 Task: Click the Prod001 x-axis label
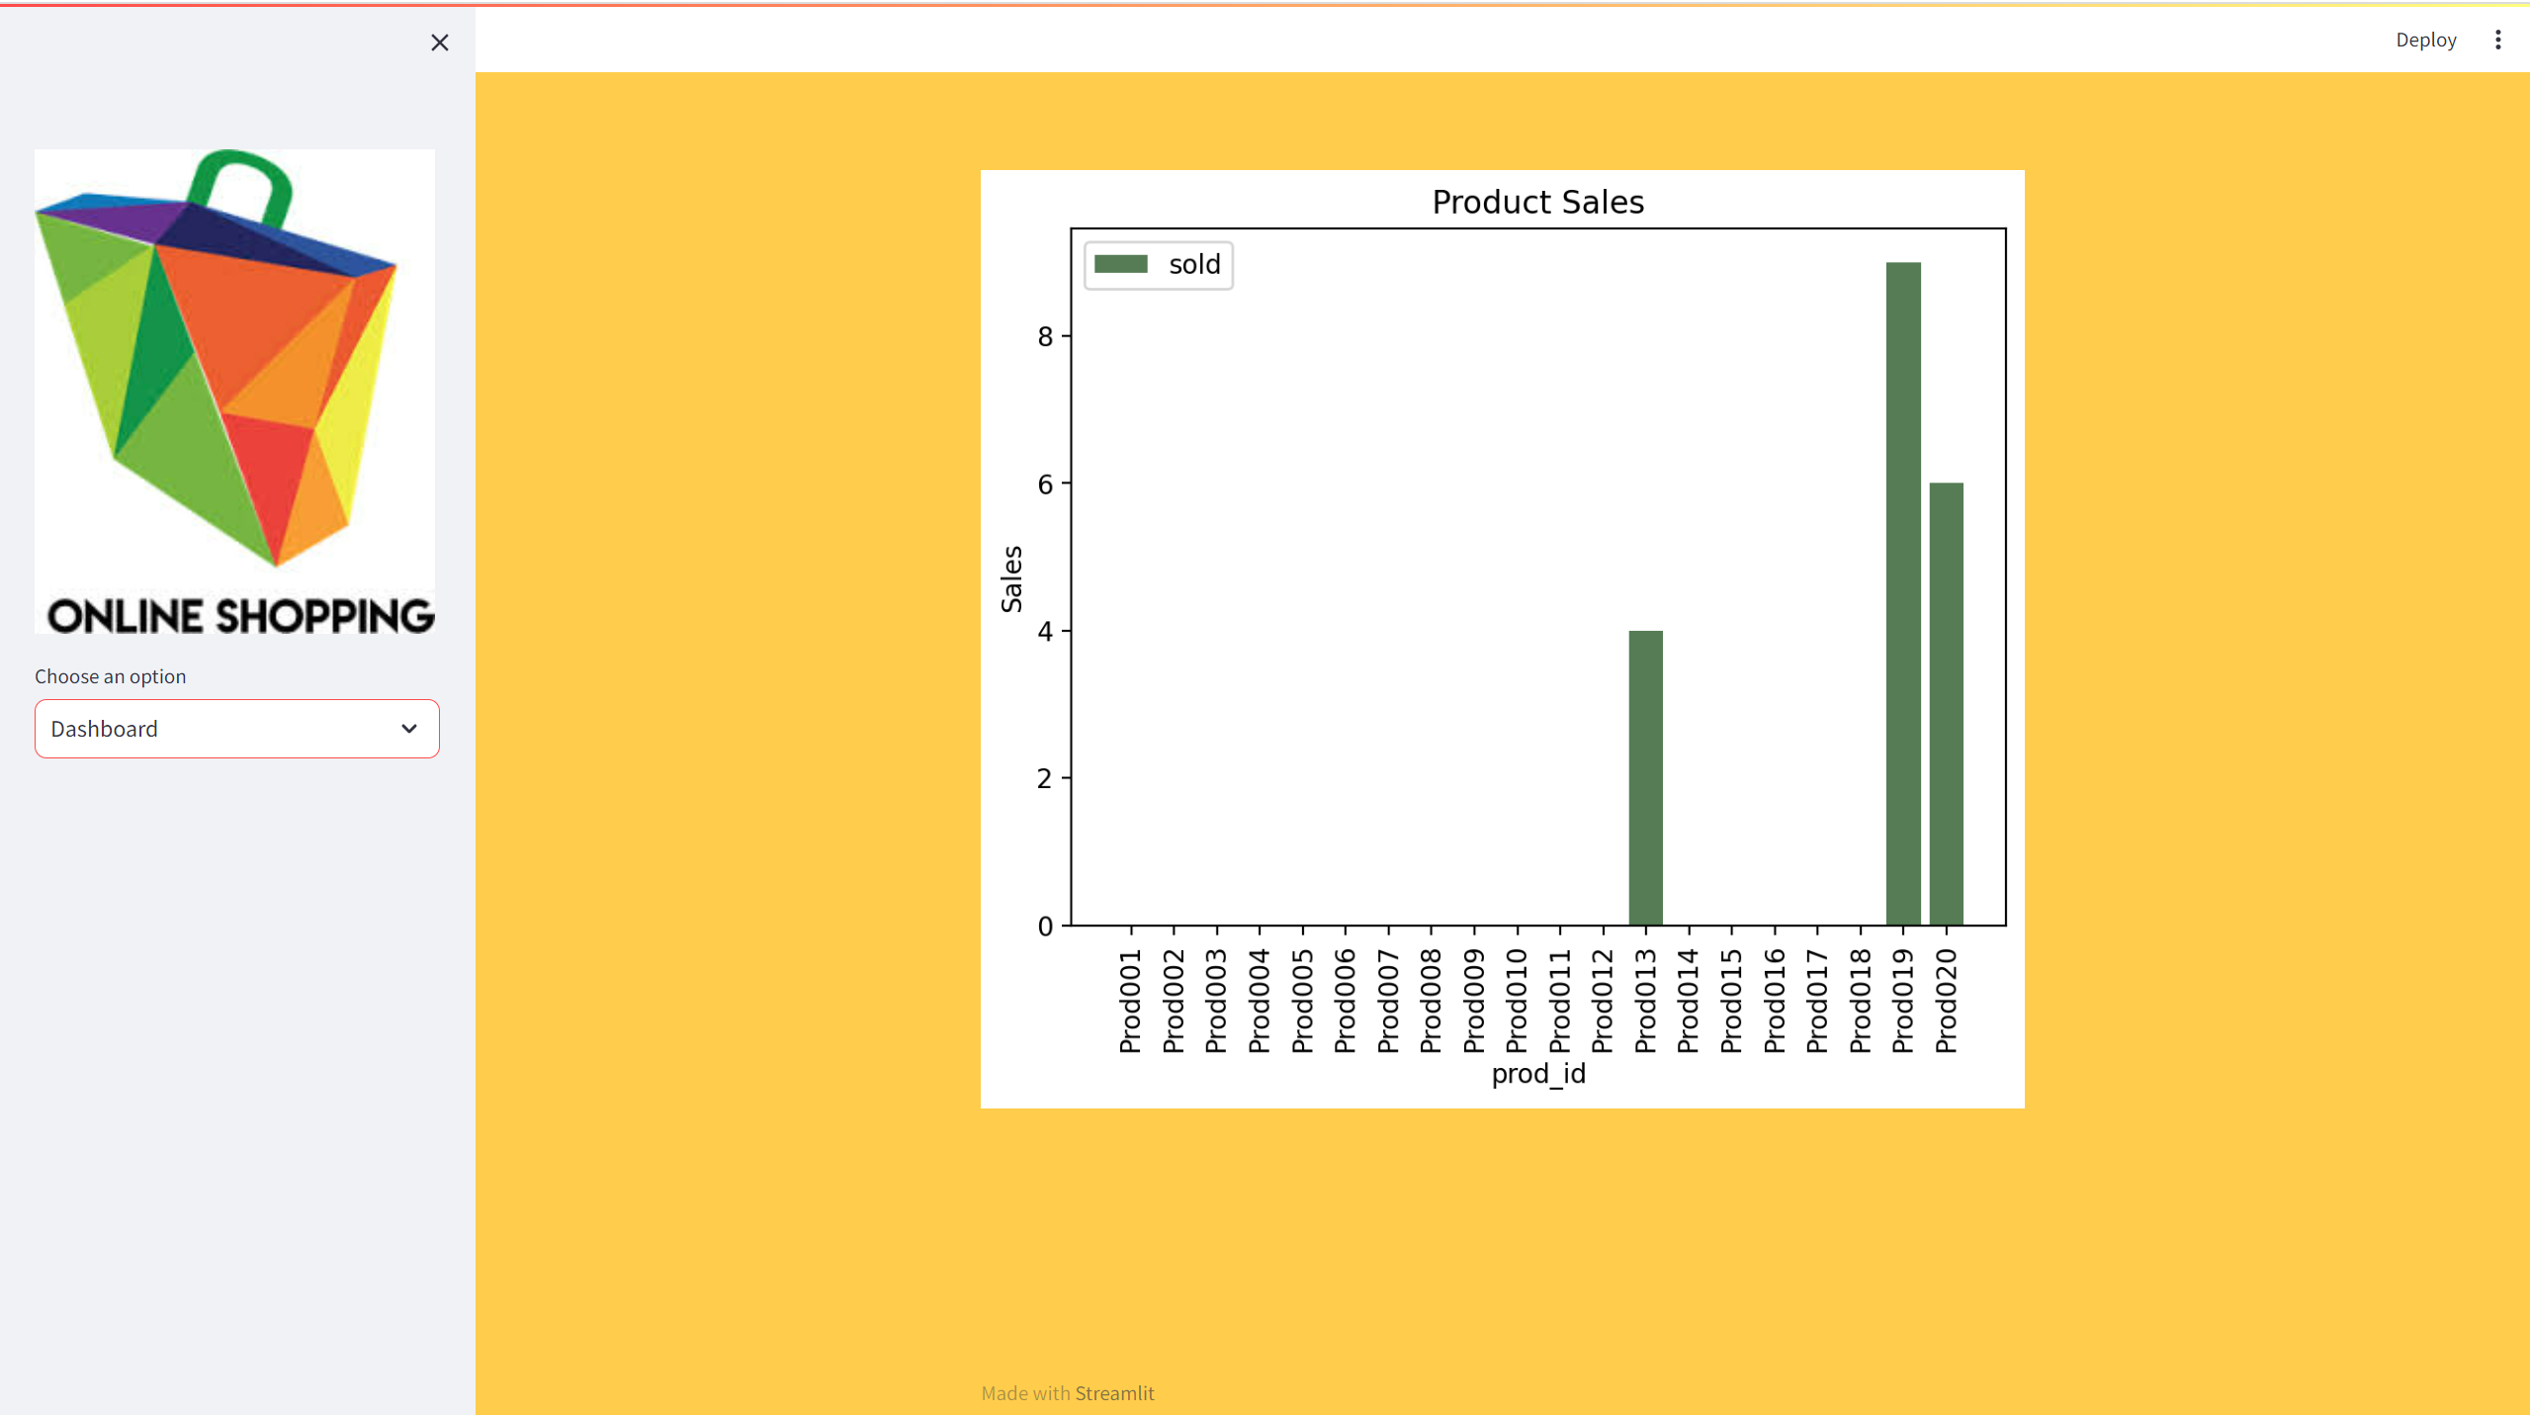(x=1130, y=1001)
